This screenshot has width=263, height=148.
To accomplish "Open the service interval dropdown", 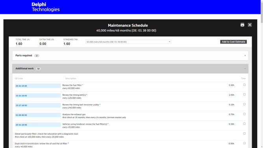I will [x=128, y=42].
